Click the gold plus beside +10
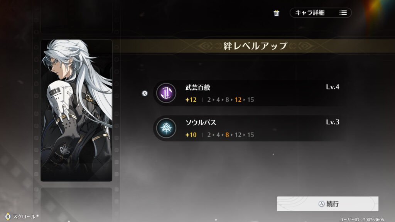Screen dimensions: 395x222 click(x=187, y=135)
